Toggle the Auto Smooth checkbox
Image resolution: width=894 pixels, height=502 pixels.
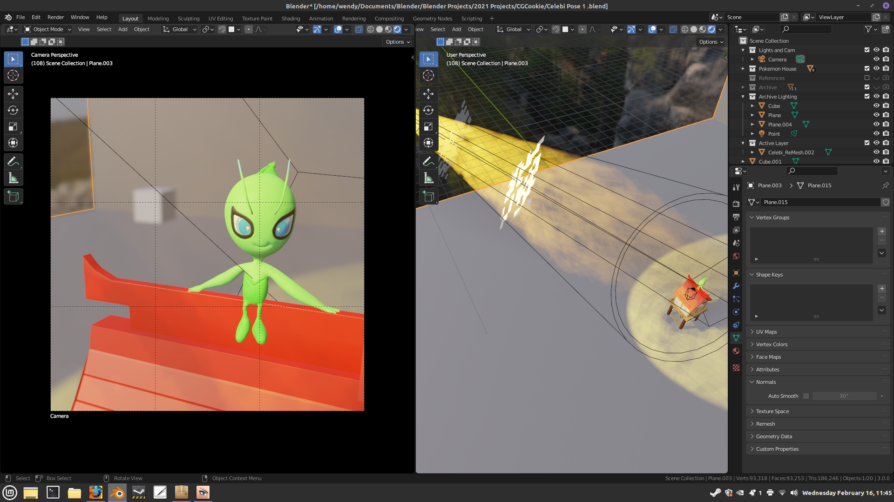[806, 396]
